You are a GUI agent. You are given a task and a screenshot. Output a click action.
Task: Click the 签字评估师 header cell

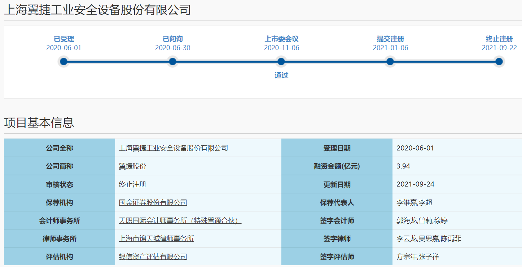(337, 257)
